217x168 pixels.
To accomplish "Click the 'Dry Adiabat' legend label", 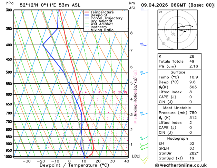I will click(101, 21).
